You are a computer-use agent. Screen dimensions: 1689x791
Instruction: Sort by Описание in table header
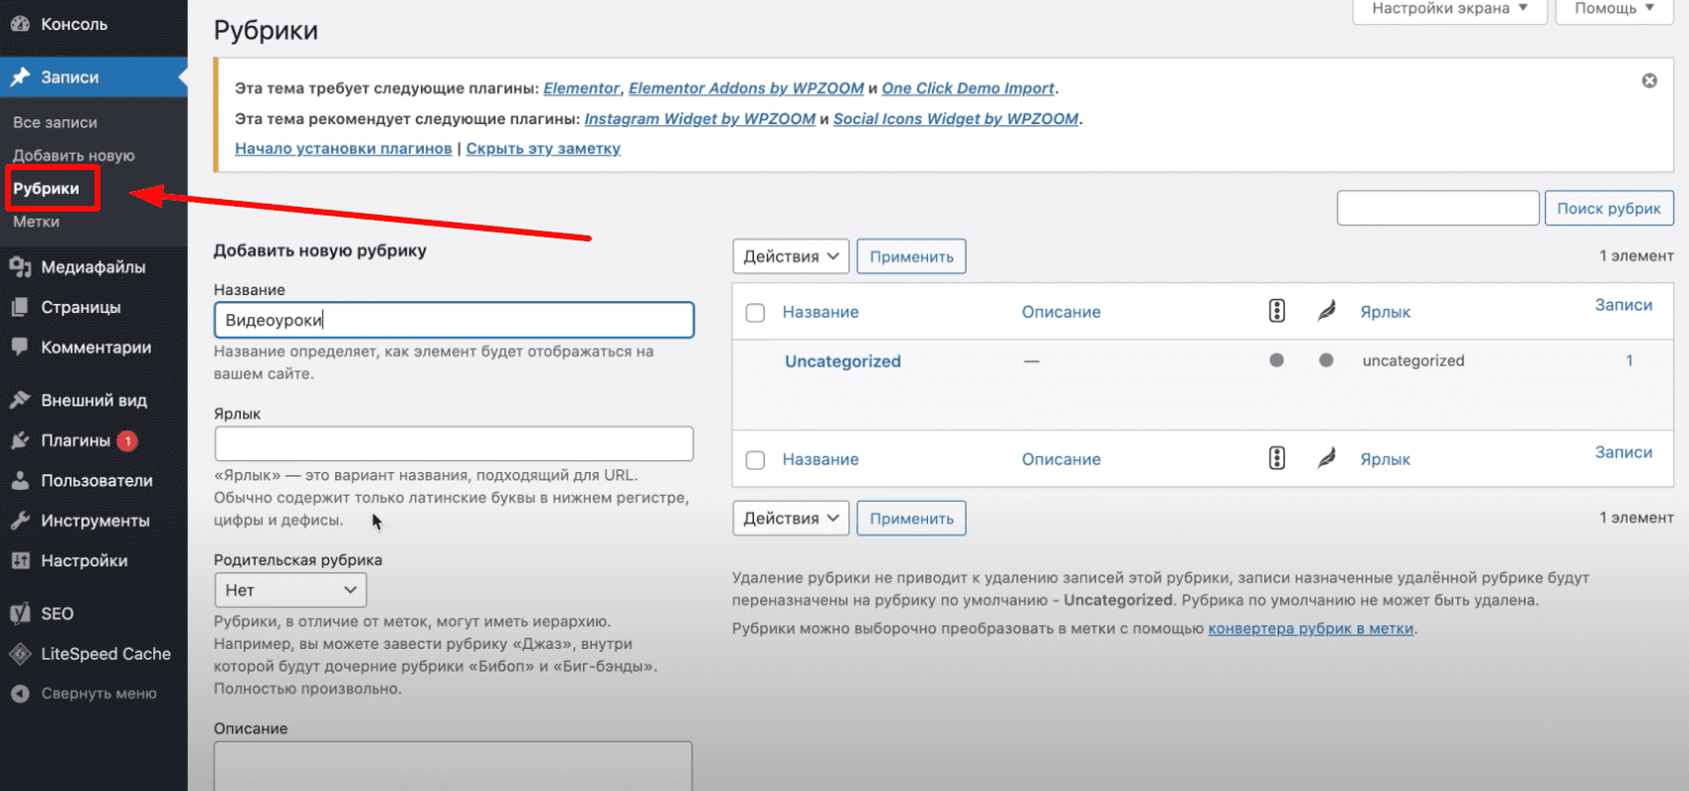[1061, 312]
